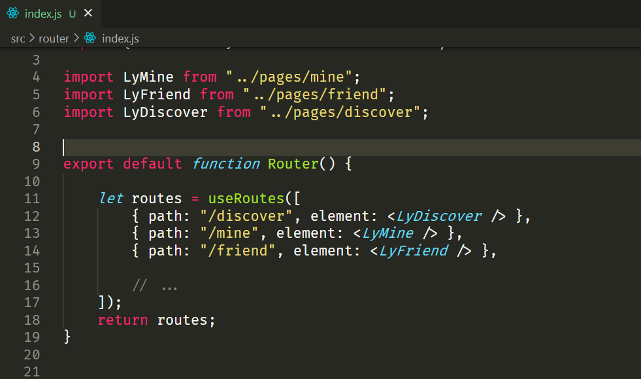
Task: Click line number 8 in the gutter
Action: [37, 147]
